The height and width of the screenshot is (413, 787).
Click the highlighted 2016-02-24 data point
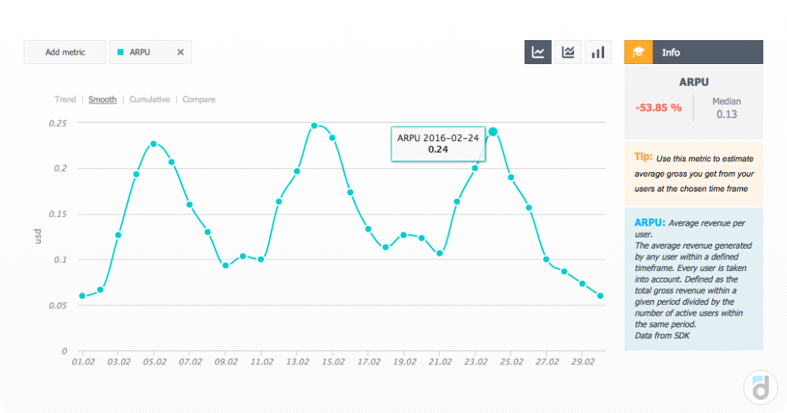[493, 132]
